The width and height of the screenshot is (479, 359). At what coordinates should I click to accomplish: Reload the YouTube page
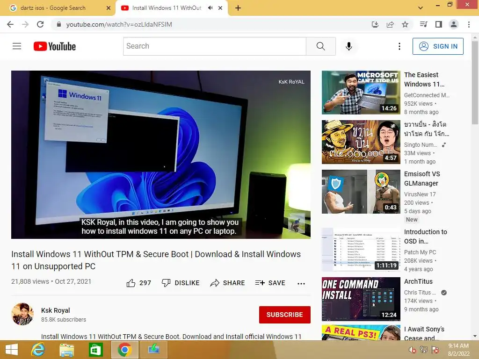(40, 24)
